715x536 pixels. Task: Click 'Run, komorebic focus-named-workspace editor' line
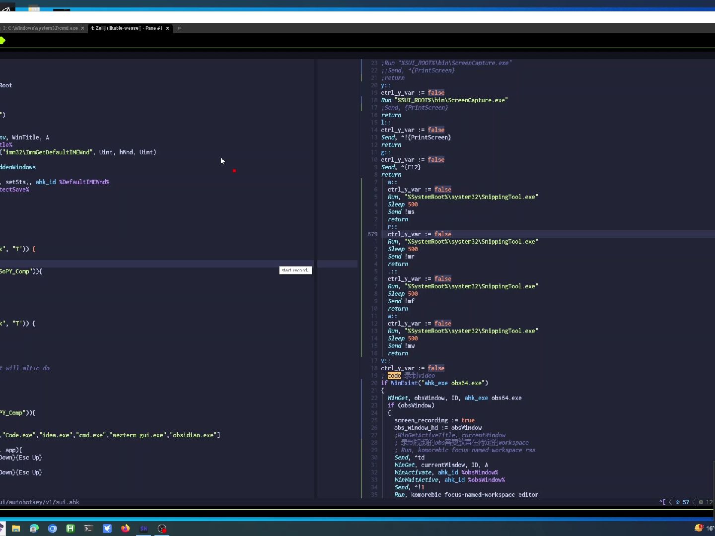(x=466, y=495)
